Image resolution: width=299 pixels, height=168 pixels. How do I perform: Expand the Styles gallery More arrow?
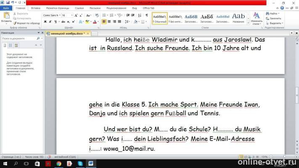click(x=248, y=23)
